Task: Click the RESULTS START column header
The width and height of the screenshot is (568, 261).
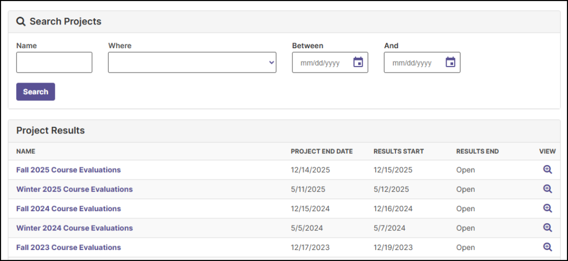Action: coord(398,151)
